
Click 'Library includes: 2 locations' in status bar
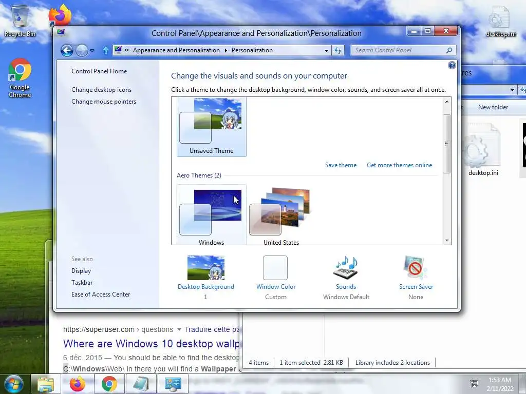(x=392, y=363)
